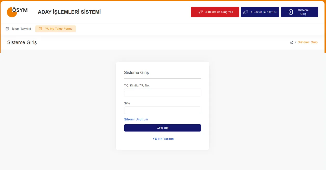Click the calendar icon next to İşlem Takvimi
Image resolution: width=326 pixels, height=170 pixels.
[x=7, y=29]
